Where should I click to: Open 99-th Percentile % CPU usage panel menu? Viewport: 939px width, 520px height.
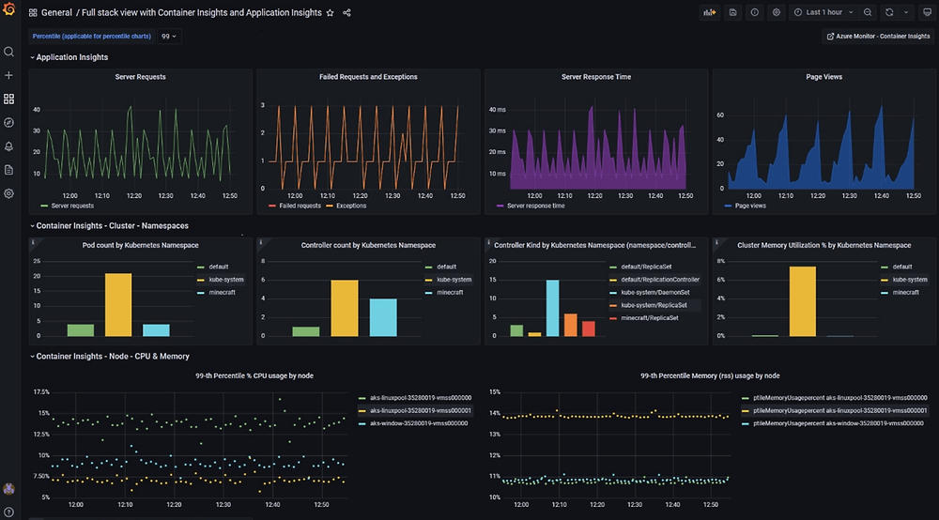[x=254, y=375]
